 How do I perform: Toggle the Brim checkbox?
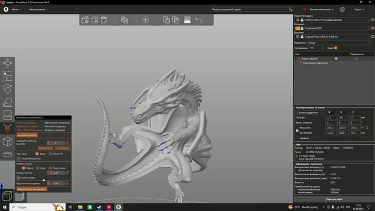336,48
